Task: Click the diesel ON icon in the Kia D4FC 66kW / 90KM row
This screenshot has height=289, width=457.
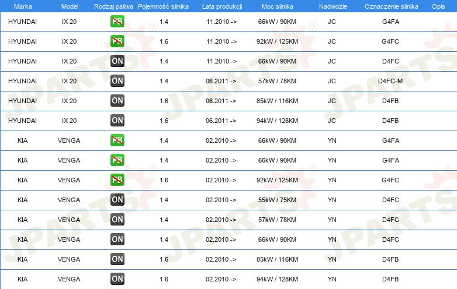Action: click(117, 239)
